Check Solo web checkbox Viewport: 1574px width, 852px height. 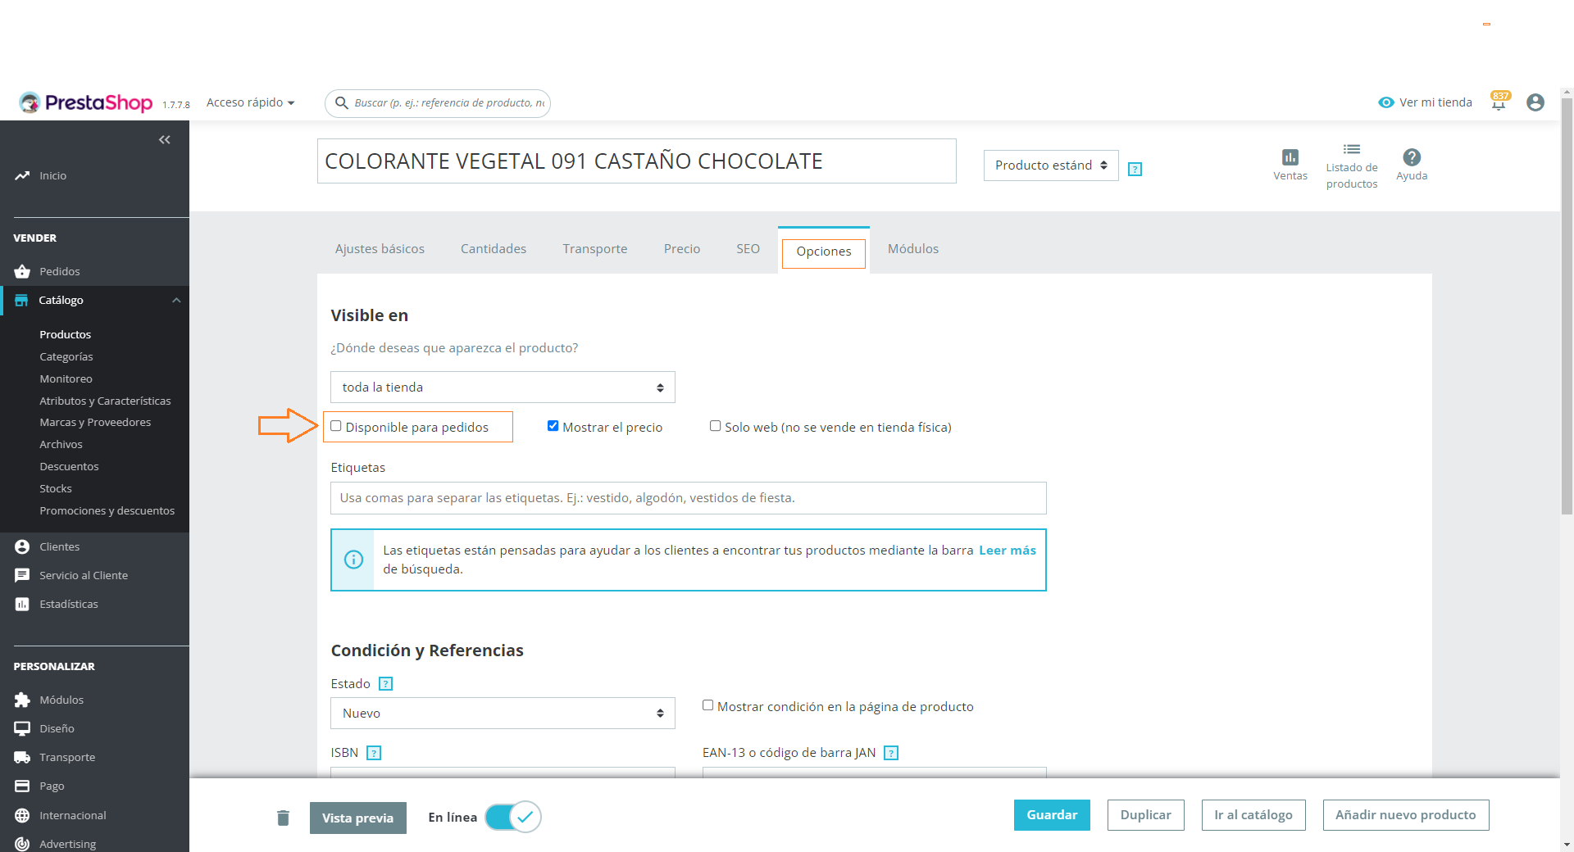[x=716, y=426]
